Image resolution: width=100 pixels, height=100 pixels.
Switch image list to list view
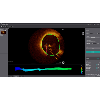point(7,29)
